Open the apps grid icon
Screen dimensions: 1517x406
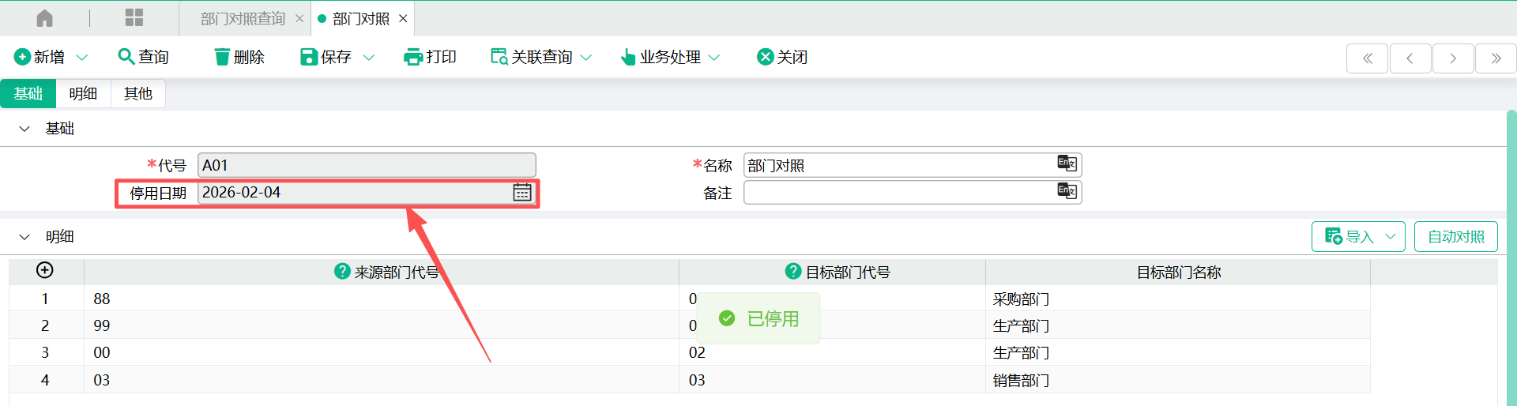click(134, 18)
